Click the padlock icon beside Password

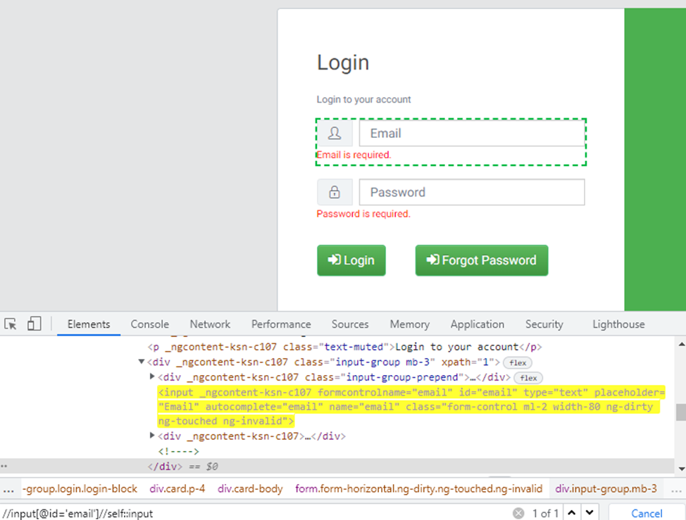coord(335,192)
